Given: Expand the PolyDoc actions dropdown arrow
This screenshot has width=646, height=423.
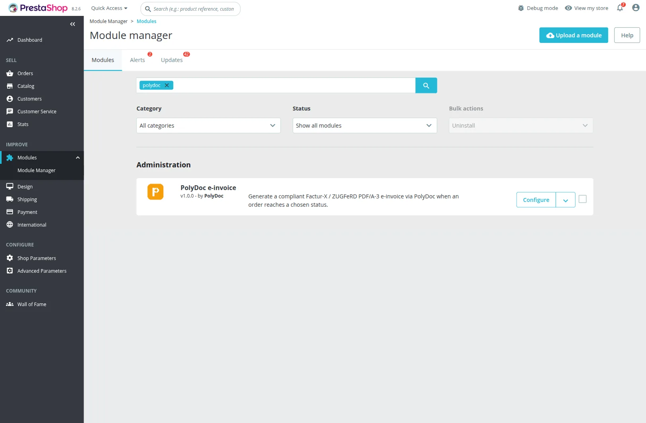Looking at the screenshot, I should (x=566, y=200).
